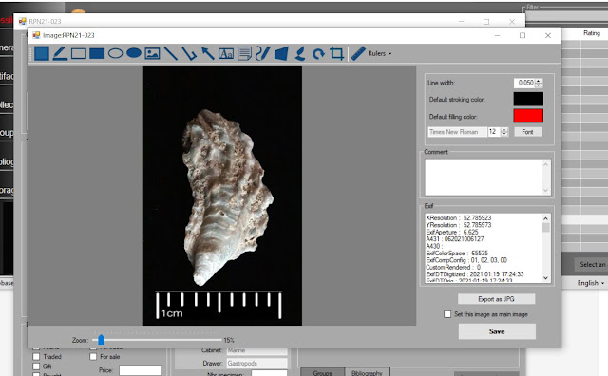608x376 pixels.
Task: Click the Font button
Action: 528,132
